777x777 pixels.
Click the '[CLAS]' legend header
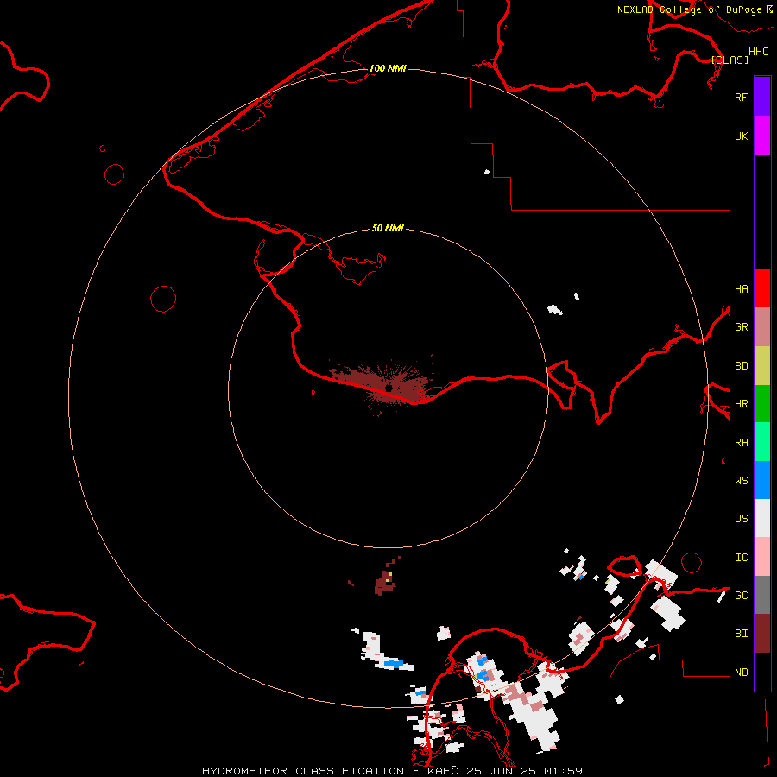point(730,60)
